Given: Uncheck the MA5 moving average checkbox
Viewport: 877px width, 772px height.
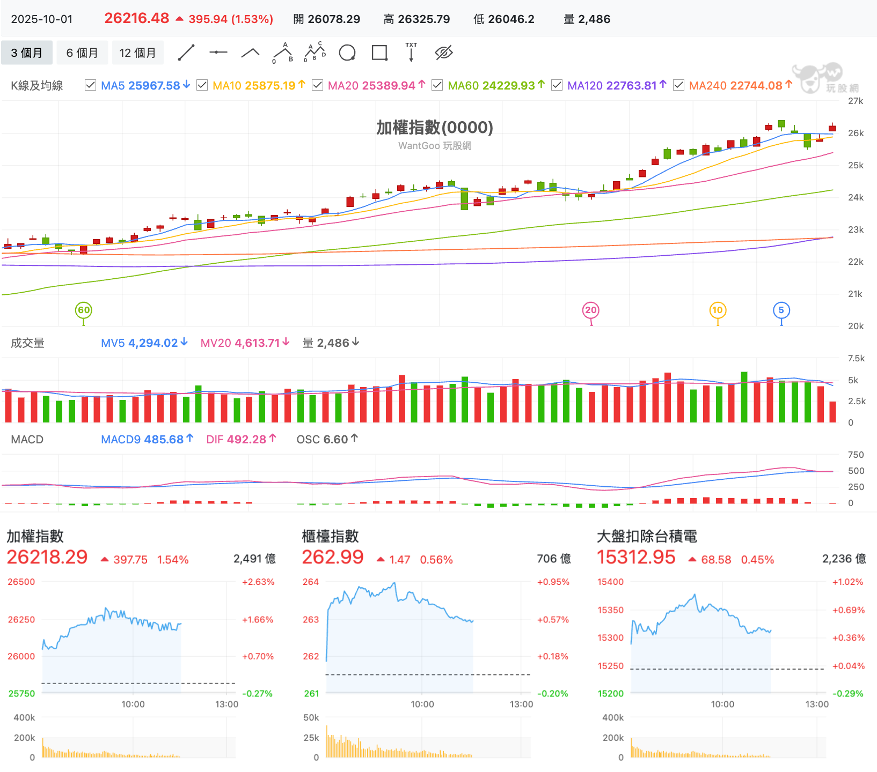Looking at the screenshot, I should pos(91,85).
